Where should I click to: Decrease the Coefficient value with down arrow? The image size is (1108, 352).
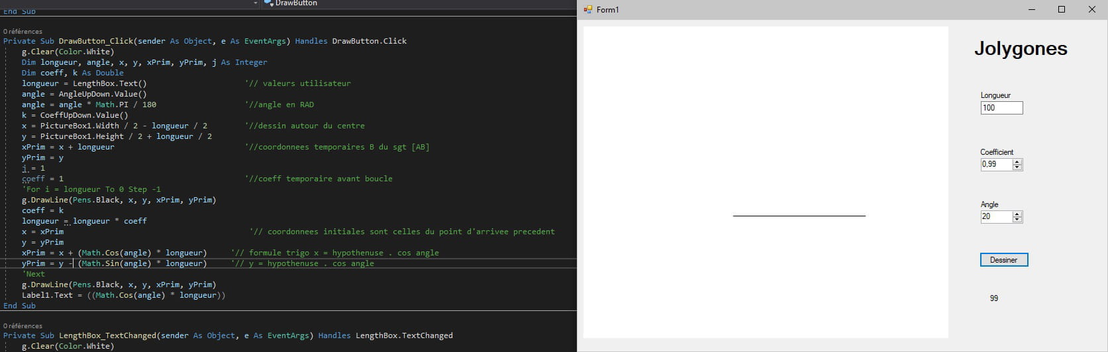[1017, 167]
